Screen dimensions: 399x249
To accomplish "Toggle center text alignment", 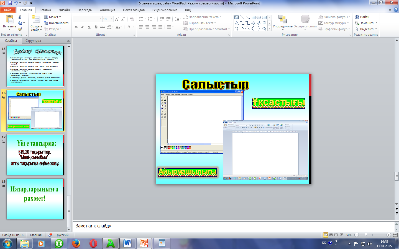I will (x=147, y=27).
